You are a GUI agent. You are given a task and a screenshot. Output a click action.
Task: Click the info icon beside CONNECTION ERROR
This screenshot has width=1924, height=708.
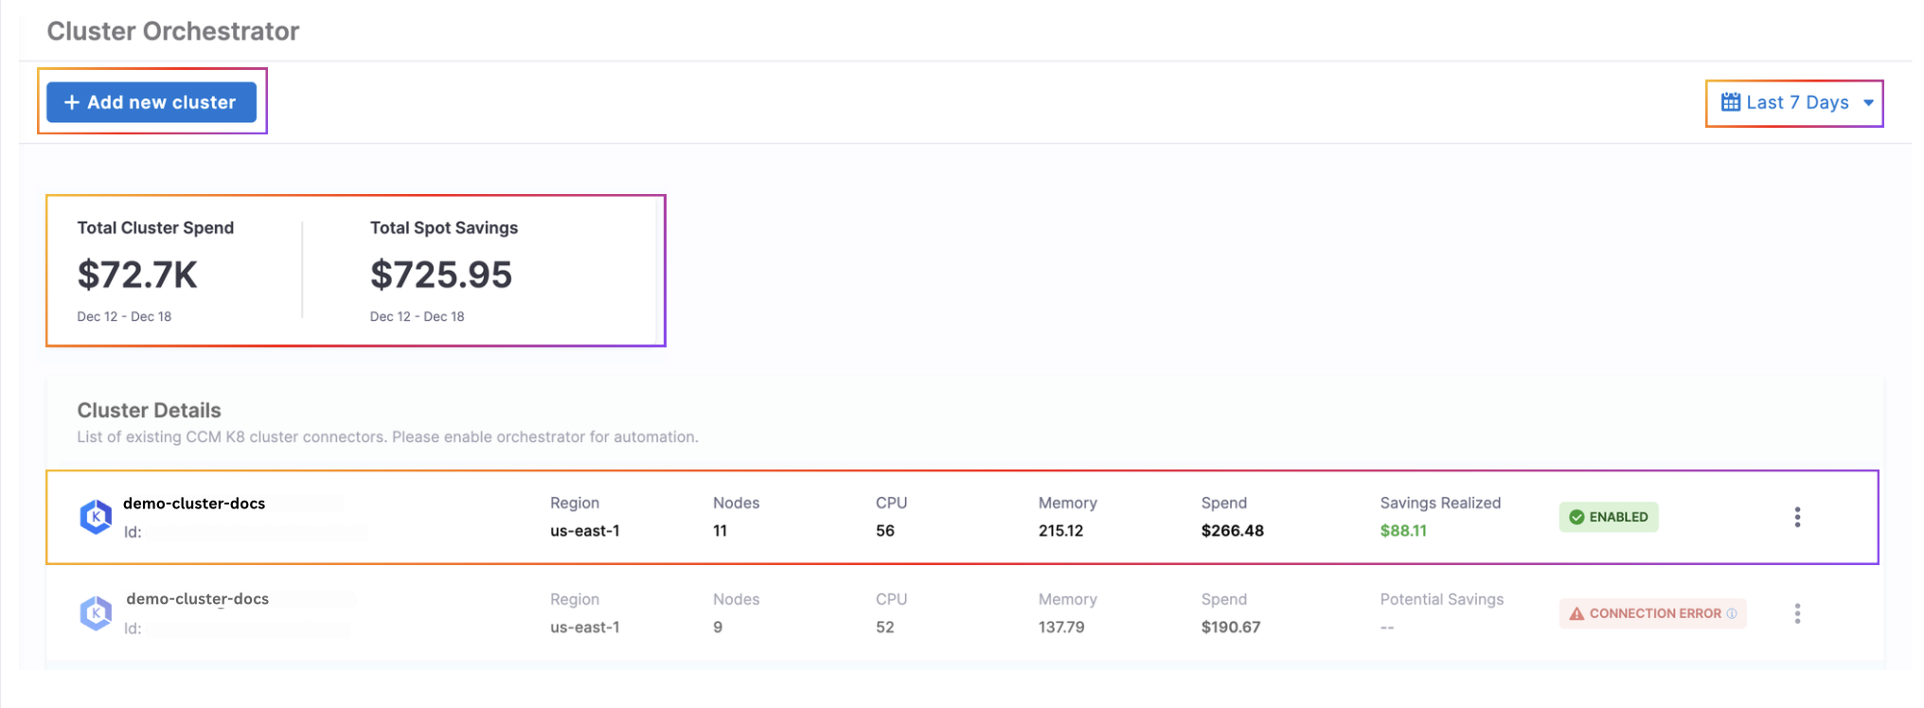point(1732,613)
